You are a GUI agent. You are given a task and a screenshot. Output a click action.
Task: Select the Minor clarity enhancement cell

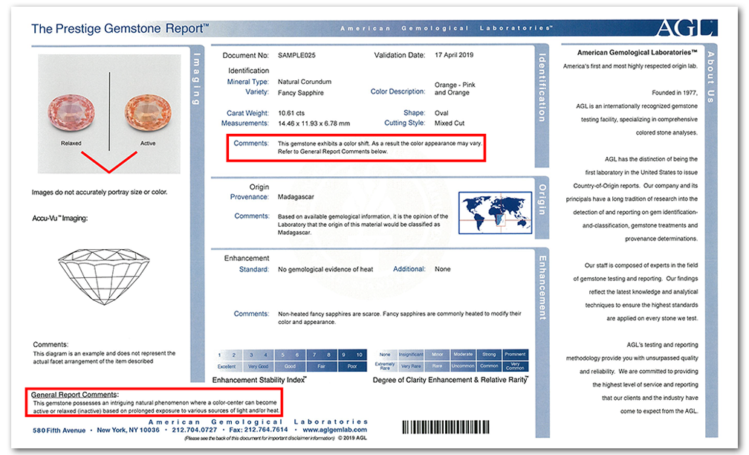pyautogui.click(x=437, y=355)
